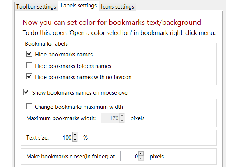Increase Text size using up arrow
The width and height of the screenshot is (237, 167).
click(75, 135)
